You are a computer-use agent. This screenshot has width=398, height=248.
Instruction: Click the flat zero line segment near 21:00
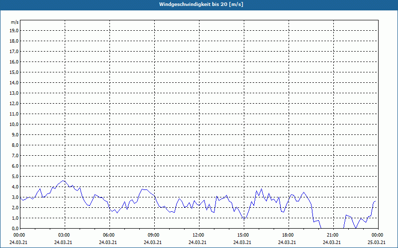[x=332, y=228]
